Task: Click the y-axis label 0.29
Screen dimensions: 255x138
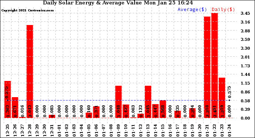Action: 245,110
